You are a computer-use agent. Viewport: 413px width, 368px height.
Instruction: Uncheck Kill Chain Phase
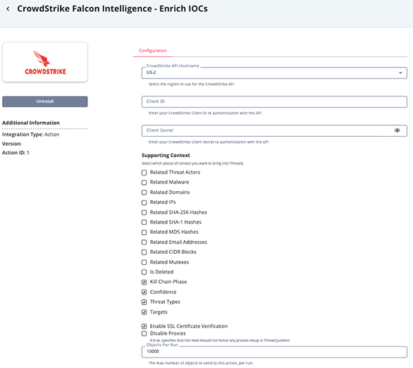click(x=144, y=282)
